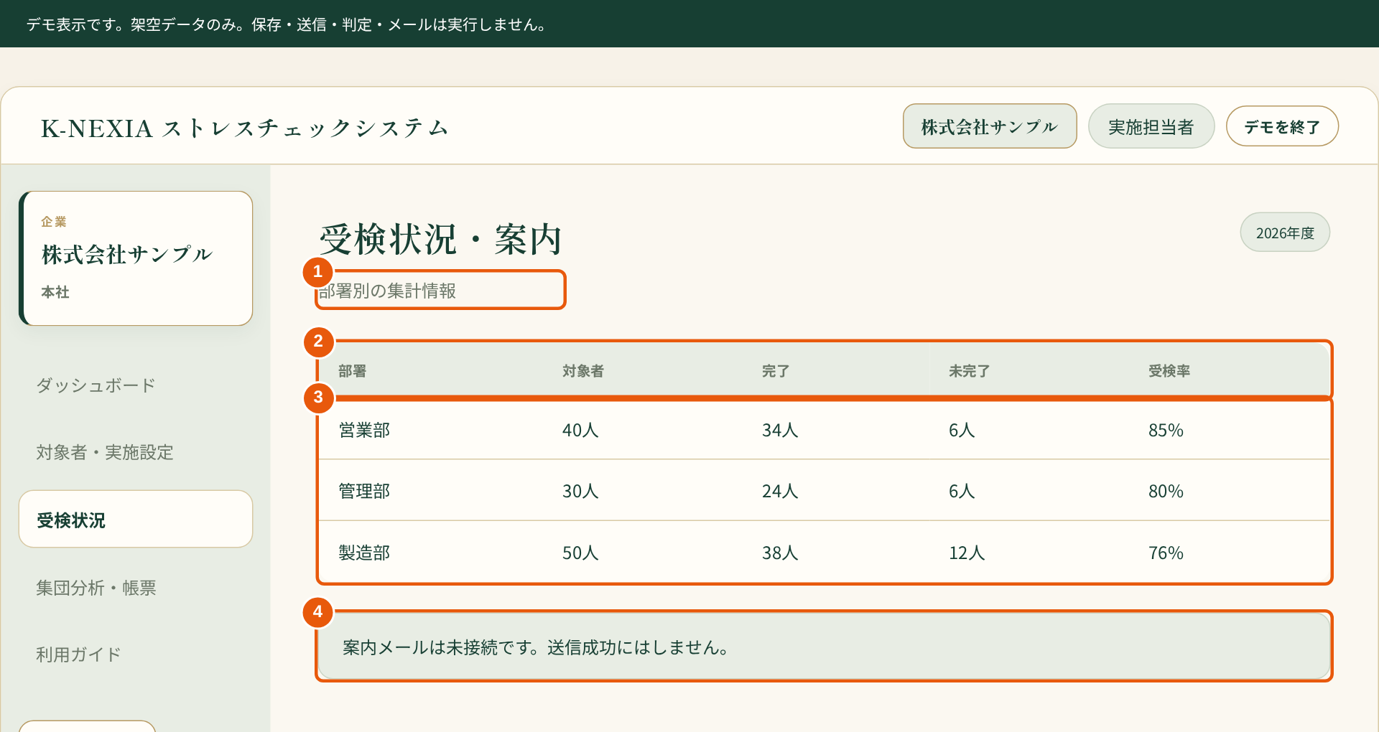Select the 製造部 row name
Image resolution: width=1379 pixels, height=732 pixels.
point(364,553)
